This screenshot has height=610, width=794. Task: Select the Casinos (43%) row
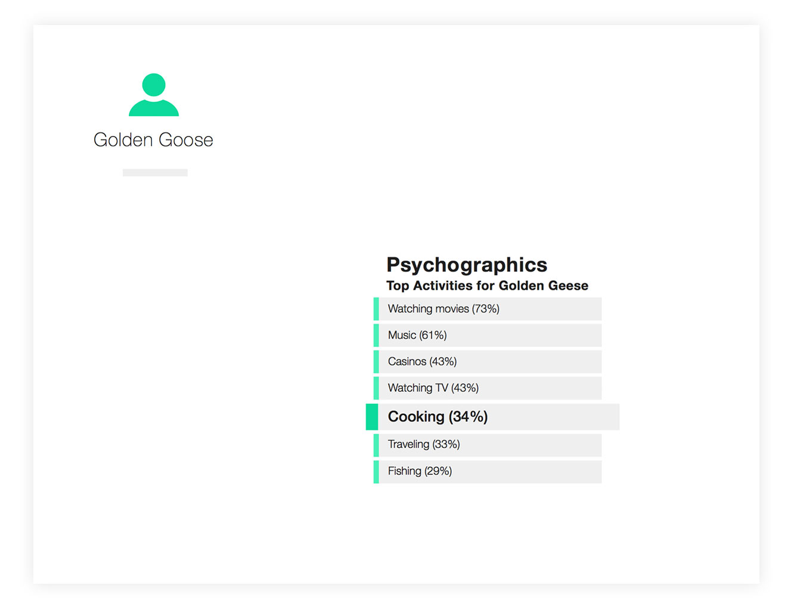pos(488,361)
